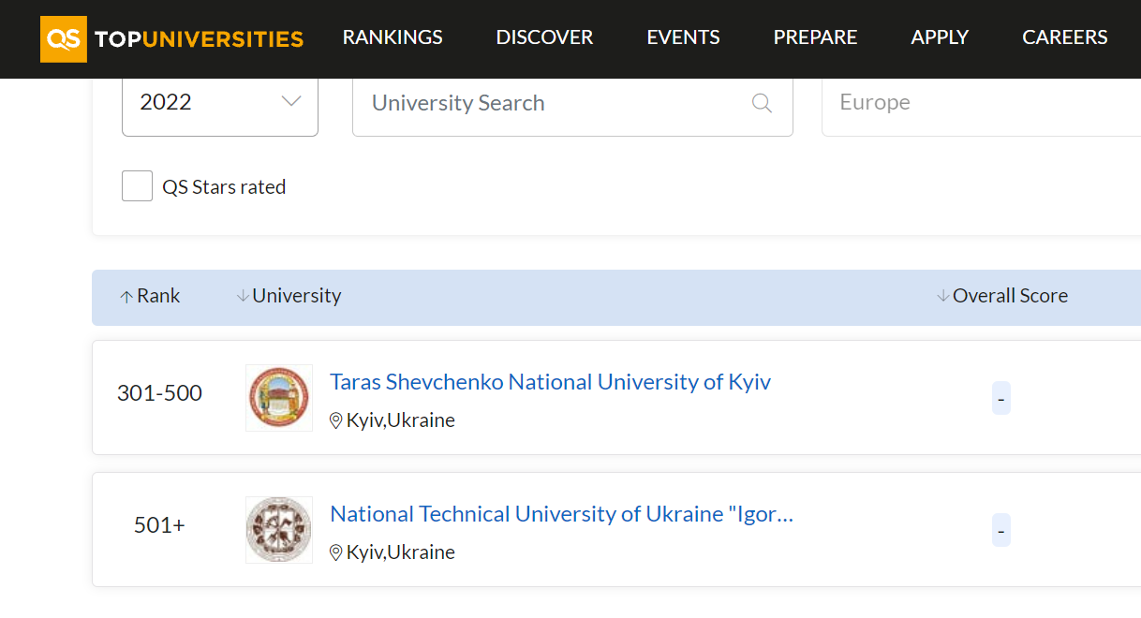
Task: Click the search magnifier icon
Action: coord(762,103)
